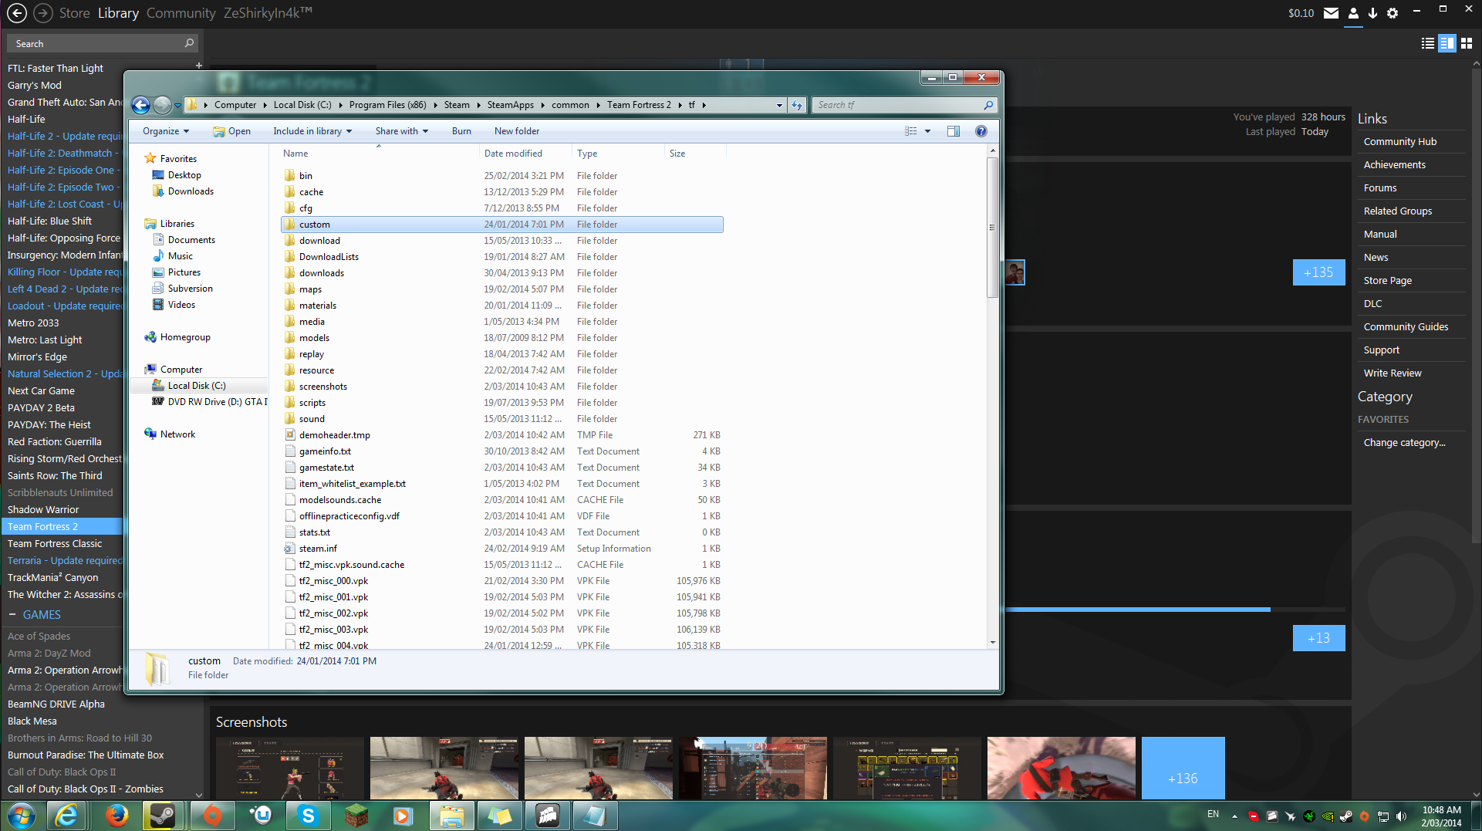Select Team Fortress Classic in Steam list

pyautogui.click(x=55, y=544)
